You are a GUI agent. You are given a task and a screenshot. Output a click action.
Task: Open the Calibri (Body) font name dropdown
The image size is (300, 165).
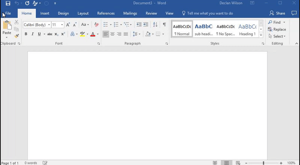point(49,25)
